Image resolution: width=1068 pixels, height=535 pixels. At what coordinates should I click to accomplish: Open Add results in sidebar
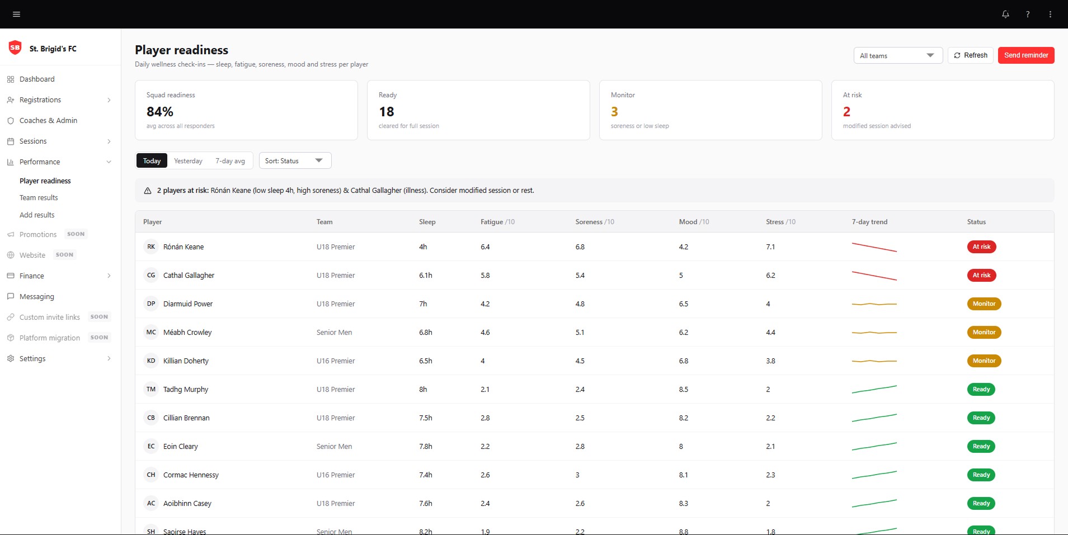pos(37,215)
